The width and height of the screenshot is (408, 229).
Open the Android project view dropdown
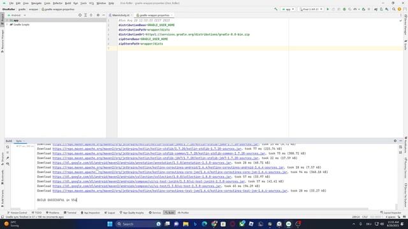pos(17,15)
